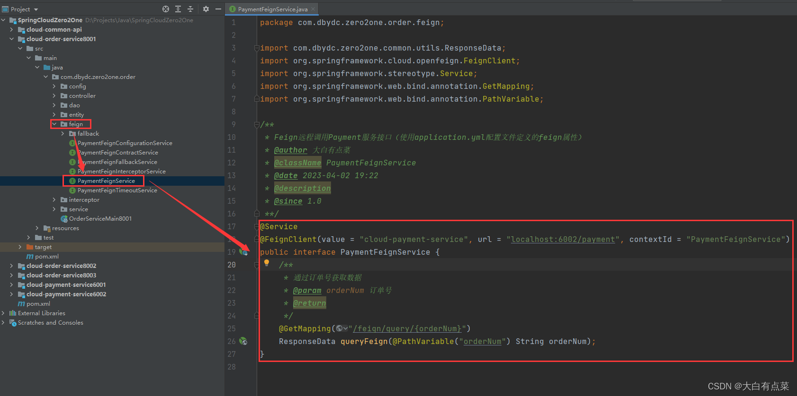Click the /feign/query/{orderNum} mapping link
The width and height of the screenshot is (797, 396).
pos(407,329)
